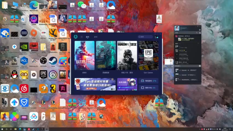233x131 pixels.
Task: Collapse the group chats section header
Action: pyautogui.click(x=188, y=66)
